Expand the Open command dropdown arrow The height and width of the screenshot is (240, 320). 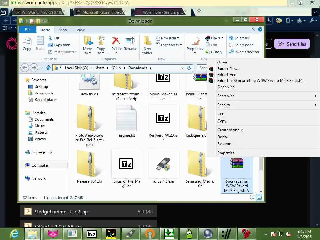[x=222, y=38]
